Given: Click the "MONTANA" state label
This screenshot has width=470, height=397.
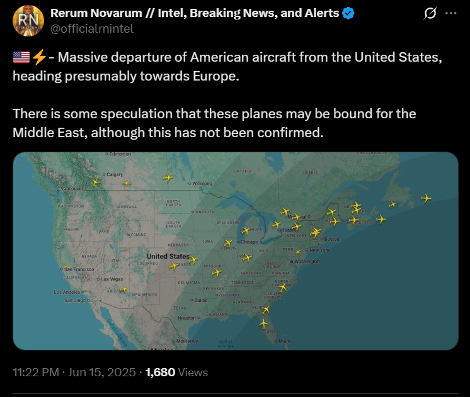Looking at the screenshot, I should click(127, 206).
